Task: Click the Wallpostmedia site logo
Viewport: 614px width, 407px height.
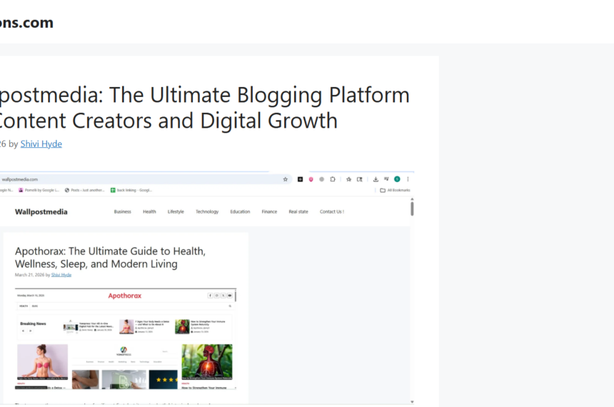Action: (x=41, y=211)
